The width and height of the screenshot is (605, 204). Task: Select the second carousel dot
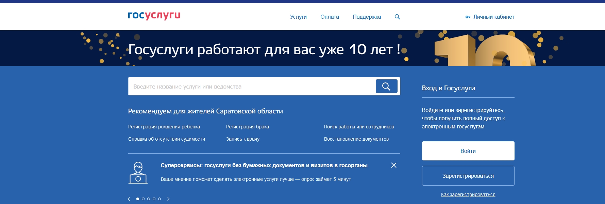(x=143, y=199)
